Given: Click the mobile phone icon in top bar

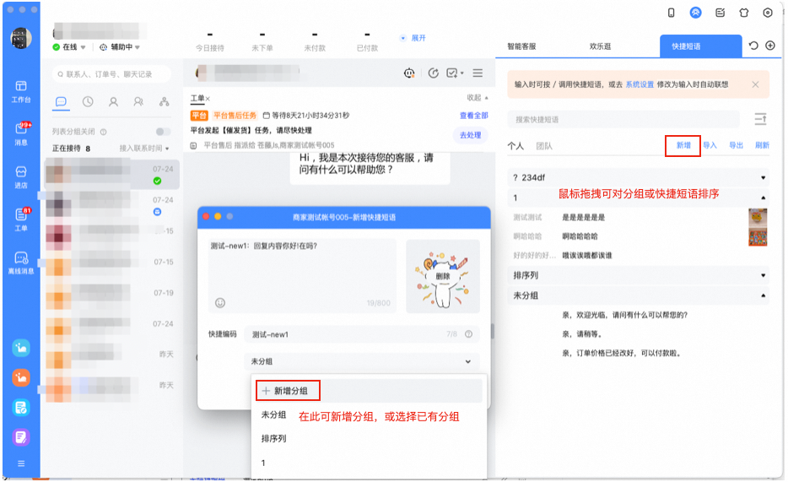Looking at the screenshot, I should [x=671, y=13].
